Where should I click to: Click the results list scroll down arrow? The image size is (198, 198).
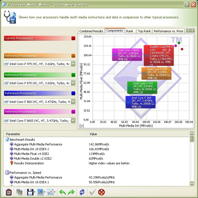pos(192,183)
